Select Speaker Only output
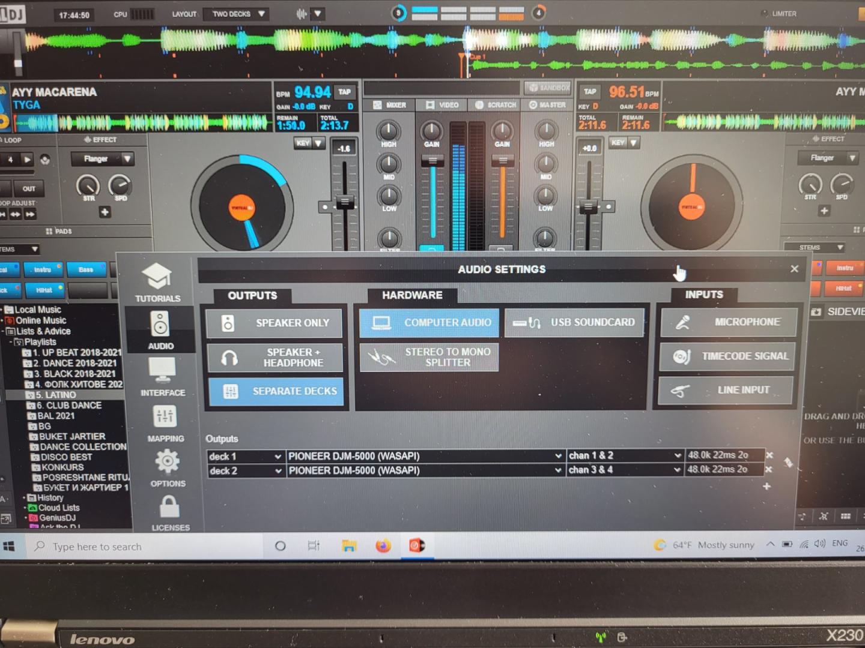 point(274,323)
